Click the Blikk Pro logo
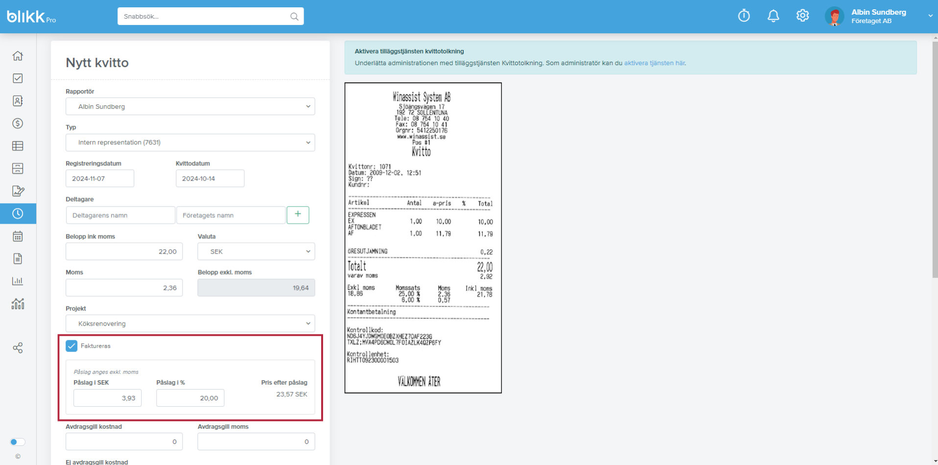Screen dimensions: 938x465 click(31, 17)
